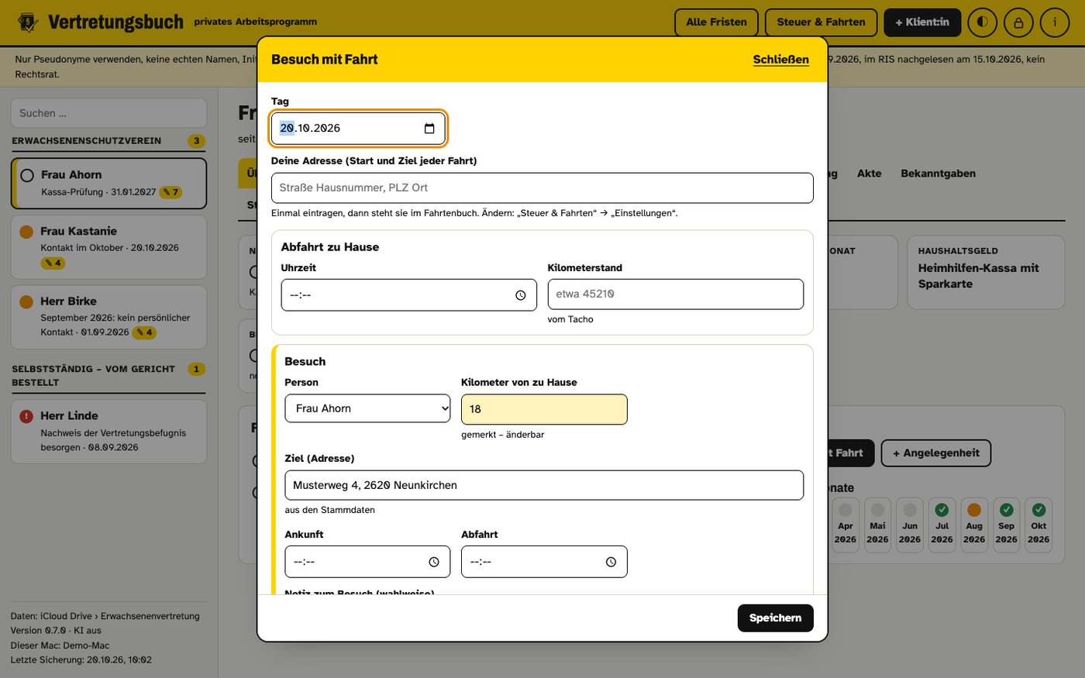Open the Herr Linde client card

(x=108, y=432)
